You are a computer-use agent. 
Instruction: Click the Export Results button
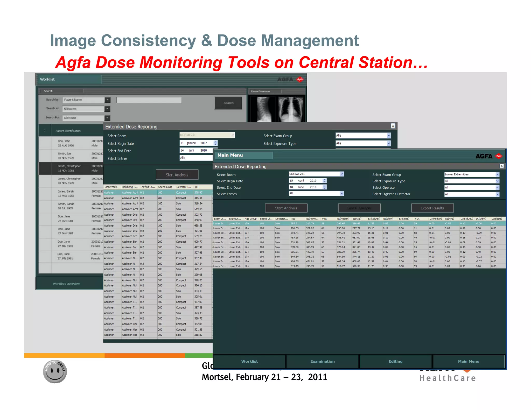click(432, 208)
